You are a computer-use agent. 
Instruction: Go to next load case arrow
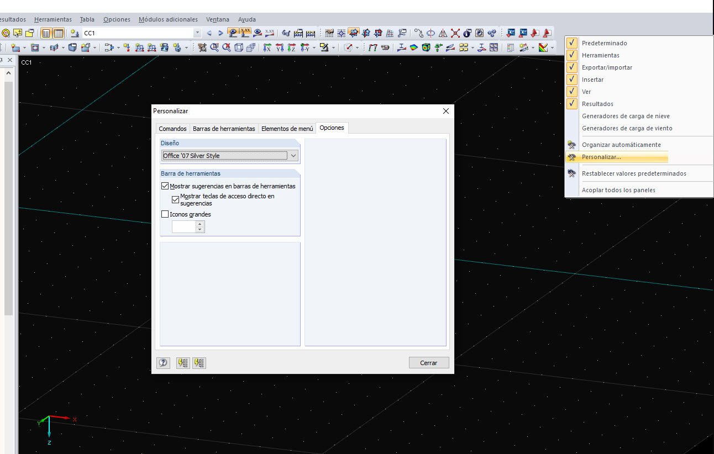tap(220, 33)
